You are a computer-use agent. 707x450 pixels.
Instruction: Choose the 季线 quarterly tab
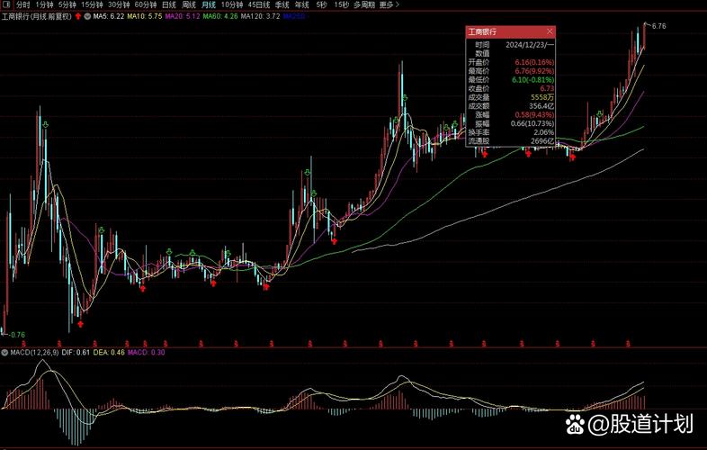[x=282, y=4]
